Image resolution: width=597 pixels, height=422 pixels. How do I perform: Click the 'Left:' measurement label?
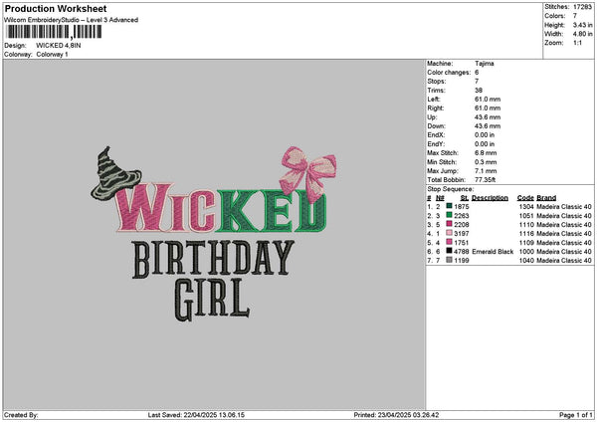coord(433,99)
